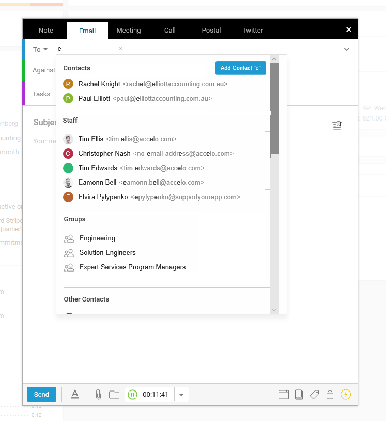Click the notebook icon in bottom toolbar
The height and width of the screenshot is (421, 386).
click(x=299, y=395)
